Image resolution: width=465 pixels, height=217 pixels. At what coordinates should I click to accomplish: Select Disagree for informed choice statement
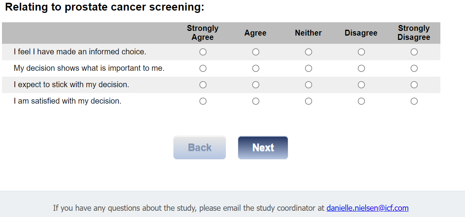click(361, 52)
